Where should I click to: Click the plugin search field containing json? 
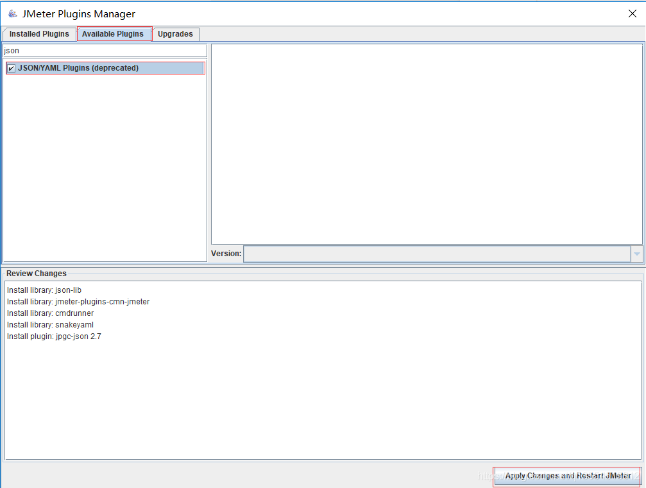click(x=105, y=51)
